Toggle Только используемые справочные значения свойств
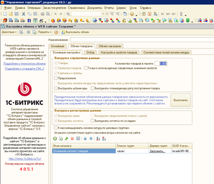Viewport: 214px width, 184px height. coord(86,68)
